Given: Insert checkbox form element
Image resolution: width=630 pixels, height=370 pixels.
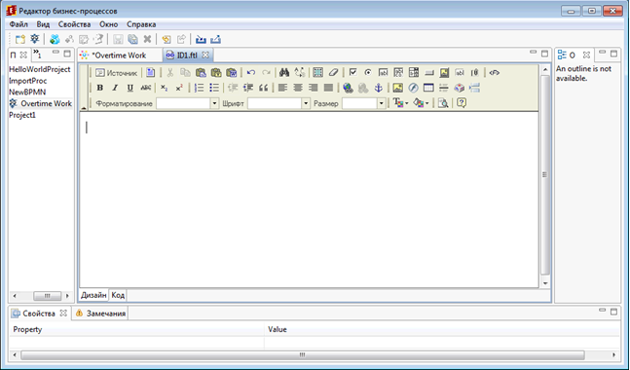Looking at the screenshot, I should (352, 72).
